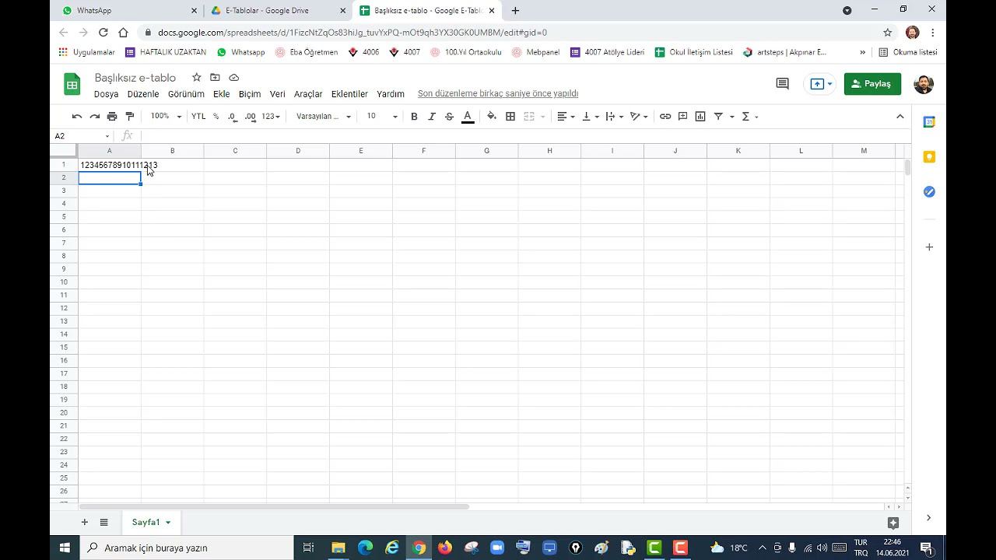Open the Düzenle menu

(143, 94)
